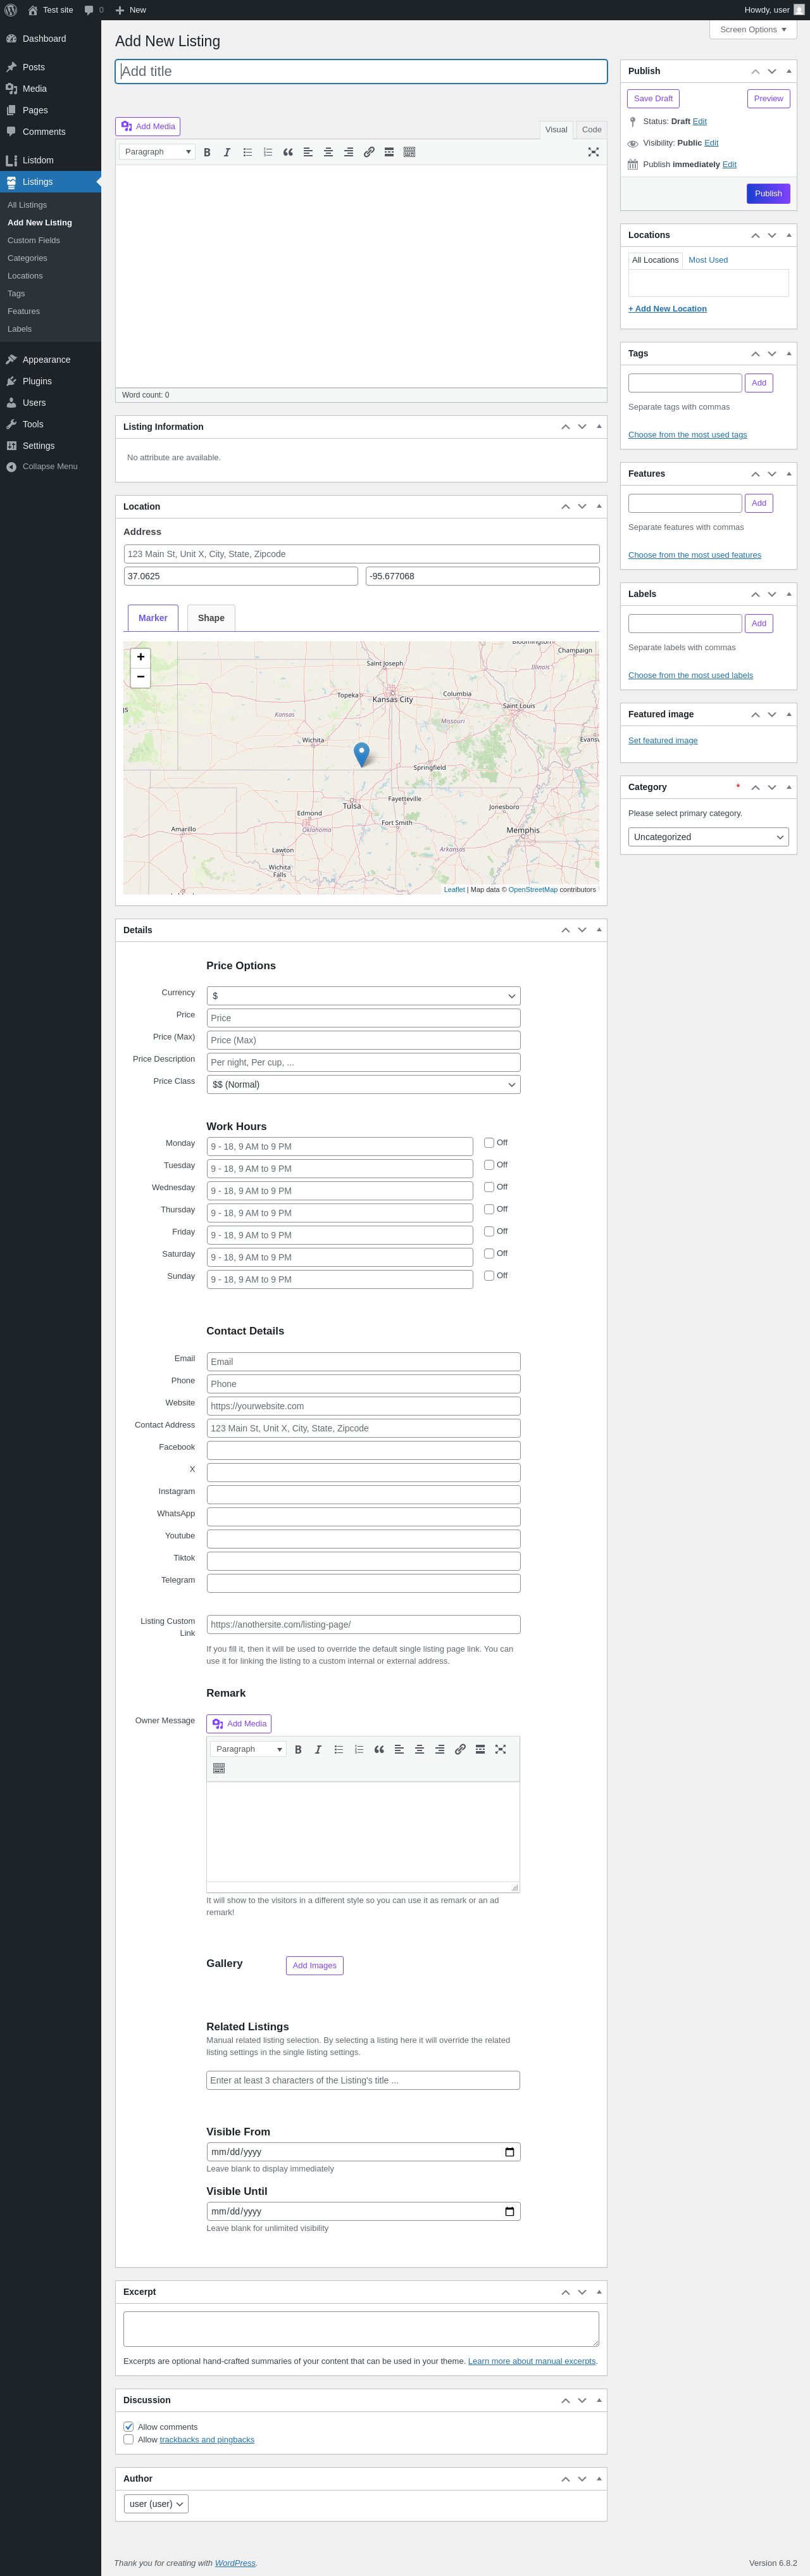The height and width of the screenshot is (2576, 810).
Task: Insert link in main editor toolbar
Action: click(369, 152)
